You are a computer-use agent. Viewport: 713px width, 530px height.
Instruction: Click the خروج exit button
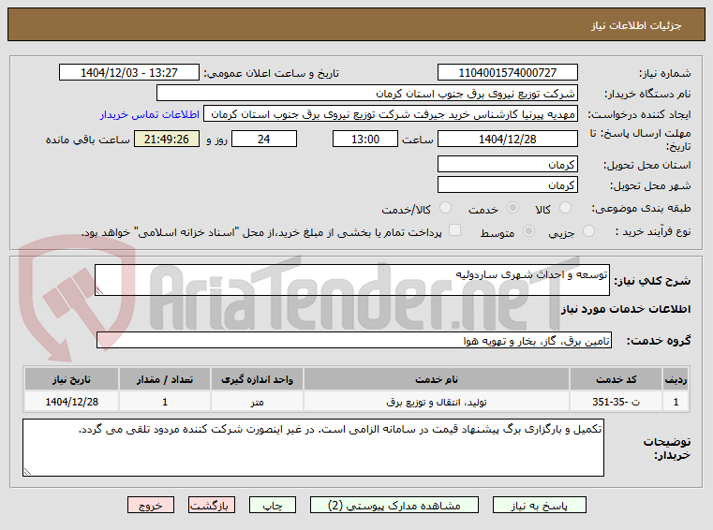[151, 505]
